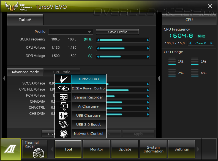Image resolution: width=218 pixels, height=161 pixels.
Task: Increase DDR Voltage with right arrow
Action: click(148, 57)
